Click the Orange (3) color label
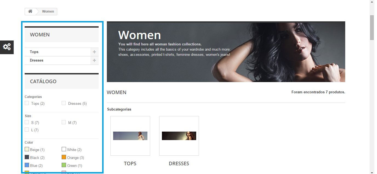This screenshot has height=174, width=377. pyautogui.click(x=76, y=158)
